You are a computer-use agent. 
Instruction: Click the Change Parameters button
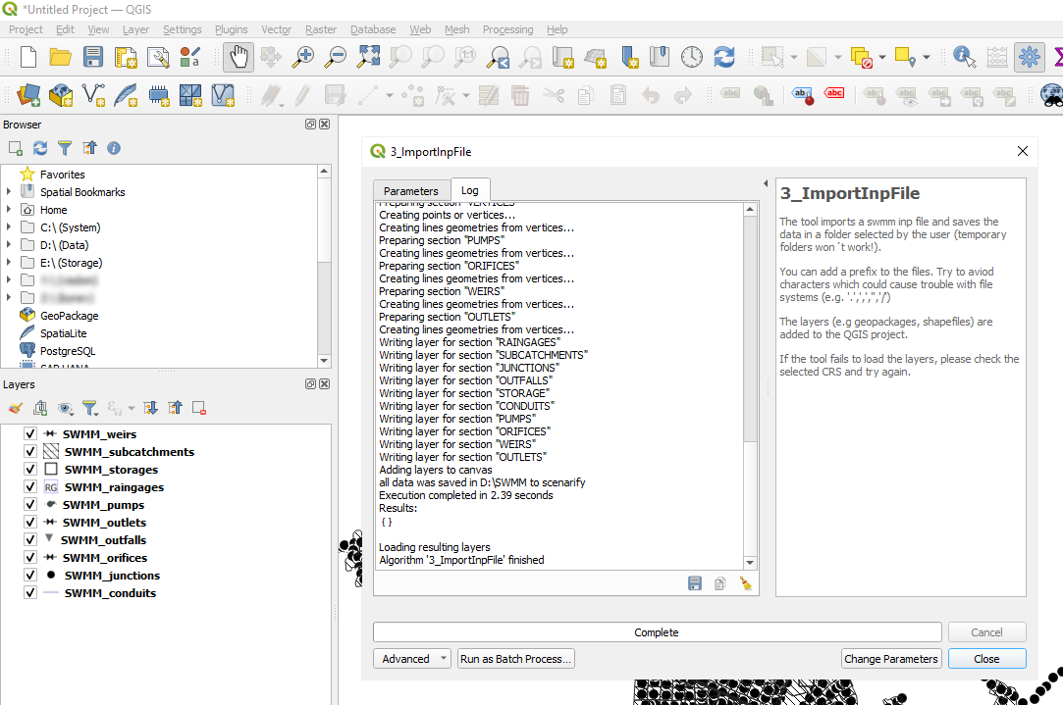pyautogui.click(x=890, y=659)
